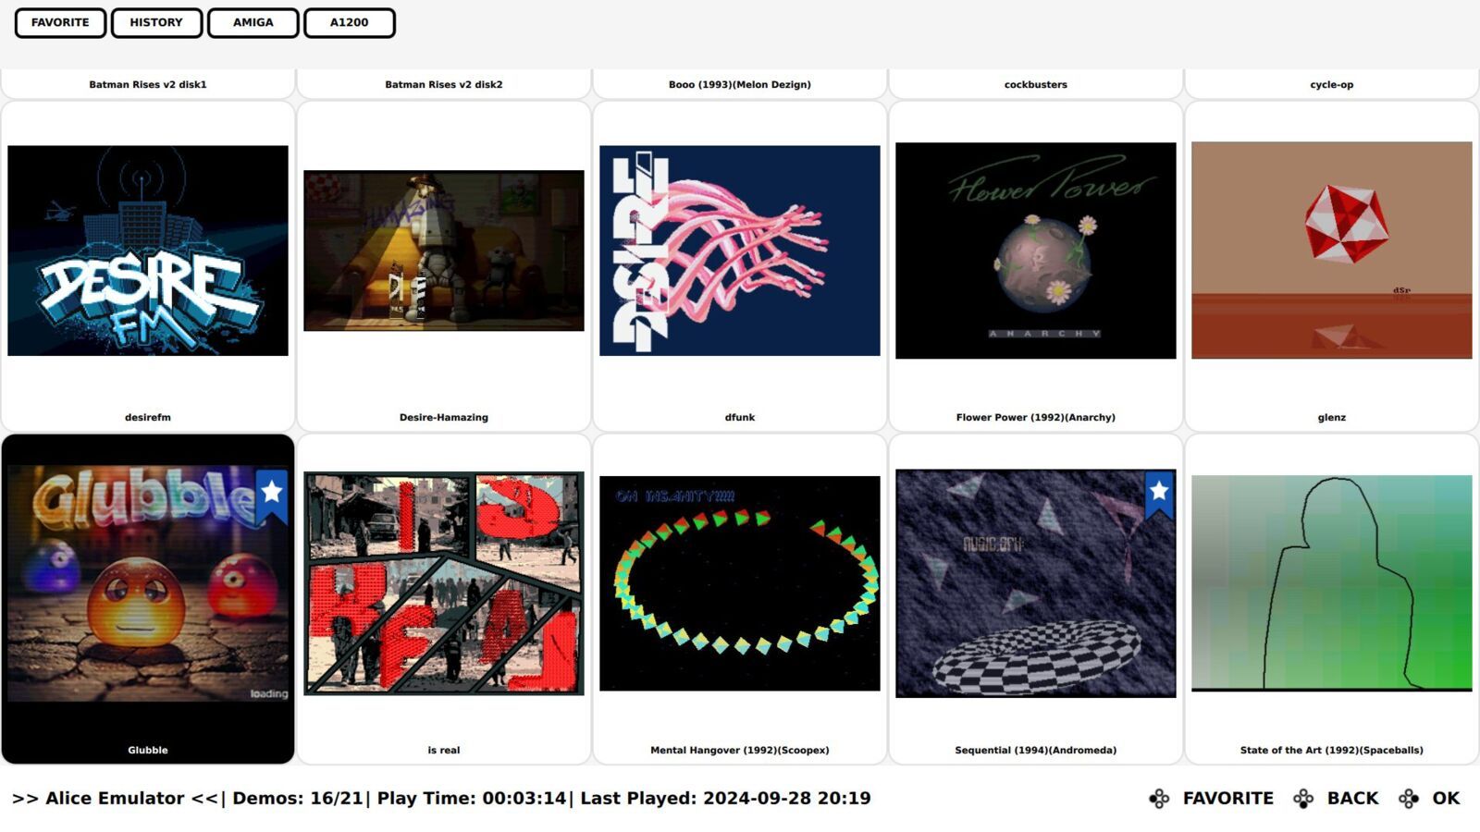Open the FAVORITE filter tab
The height and width of the screenshot is (832, 1480).
click(x=60, y=23)
